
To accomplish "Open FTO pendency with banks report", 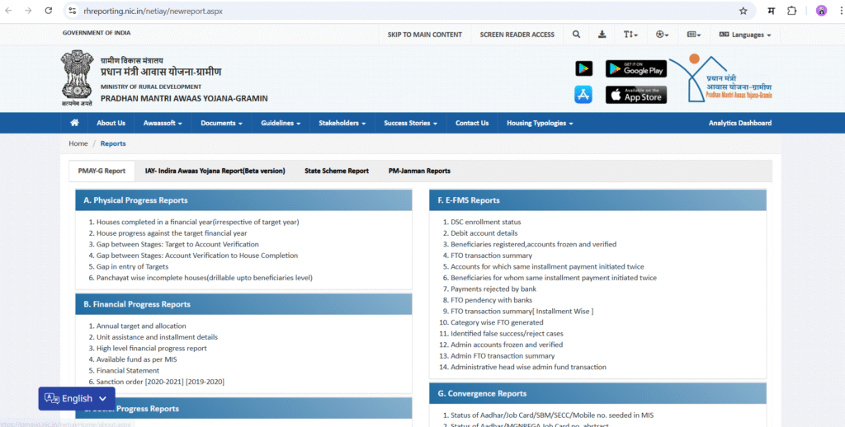I will 491,300.
